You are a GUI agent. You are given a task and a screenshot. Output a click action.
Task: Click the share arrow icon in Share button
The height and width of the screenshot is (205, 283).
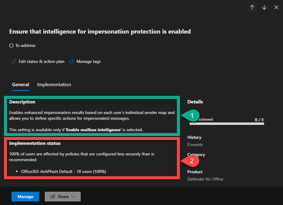coord(53,197)
